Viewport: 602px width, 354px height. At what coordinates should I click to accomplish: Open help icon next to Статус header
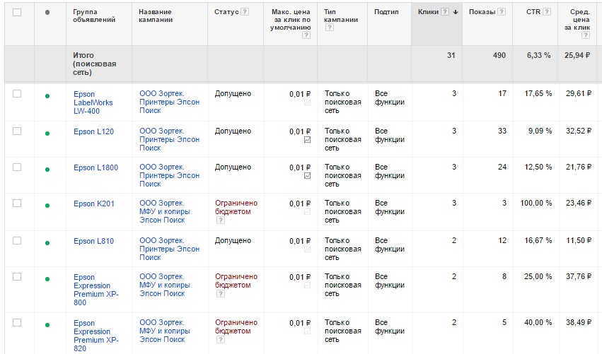click(x=245, y=12)
